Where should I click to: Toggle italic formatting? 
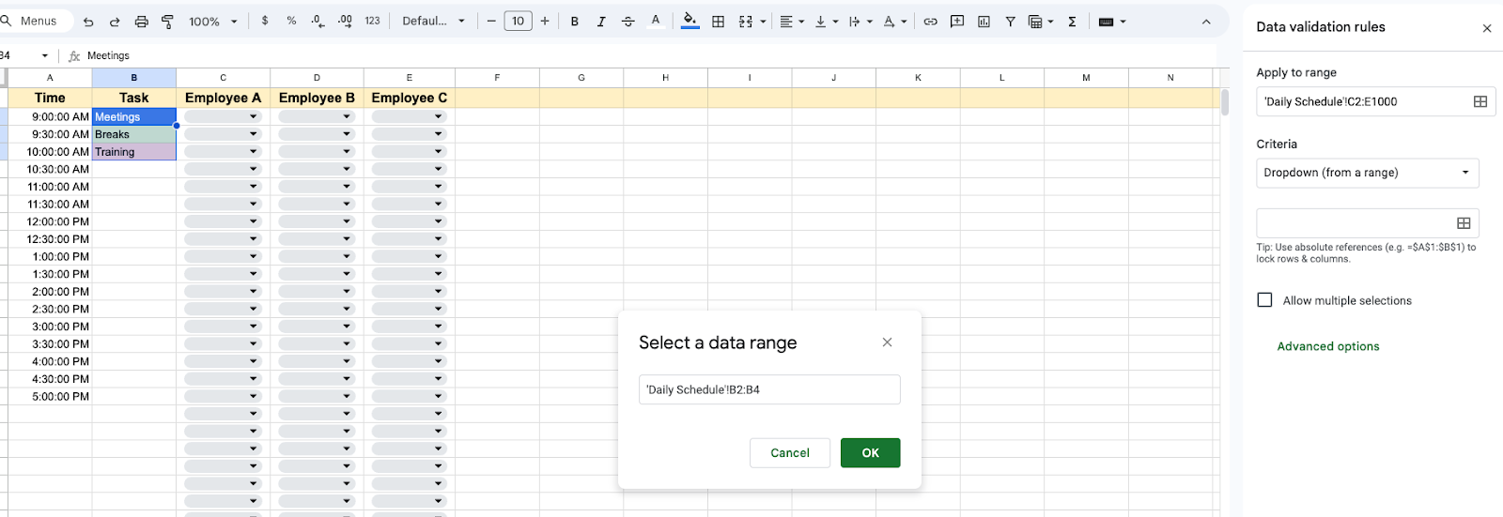coord(601,21)
